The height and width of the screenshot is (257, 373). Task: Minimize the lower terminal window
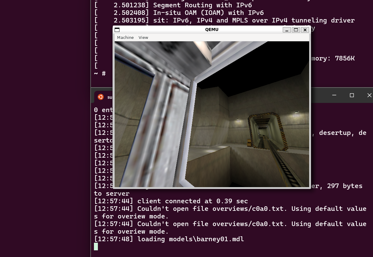click(334, 95)
